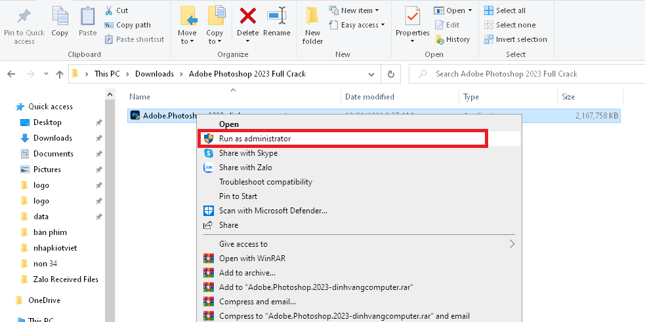Click Paste shortcut command
Image resolution: width=645 pixels, height=322 pixels.
135,39
